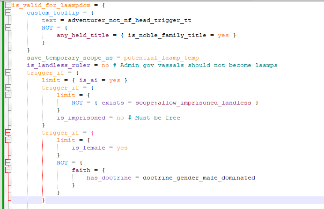Click 'save_temporary_scope_as' keyword

tap(70, 58)
